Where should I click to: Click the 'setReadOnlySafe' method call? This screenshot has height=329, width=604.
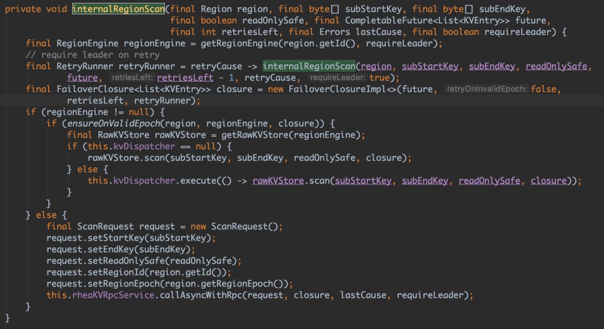tap(126, 261)
